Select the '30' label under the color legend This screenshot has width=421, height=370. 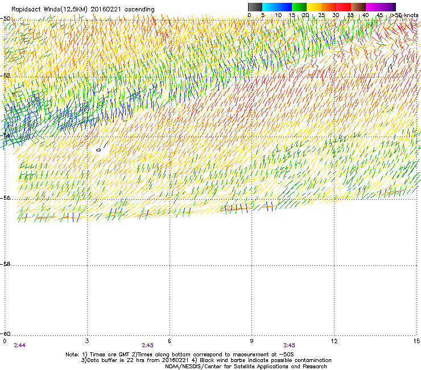coord(336,15)
